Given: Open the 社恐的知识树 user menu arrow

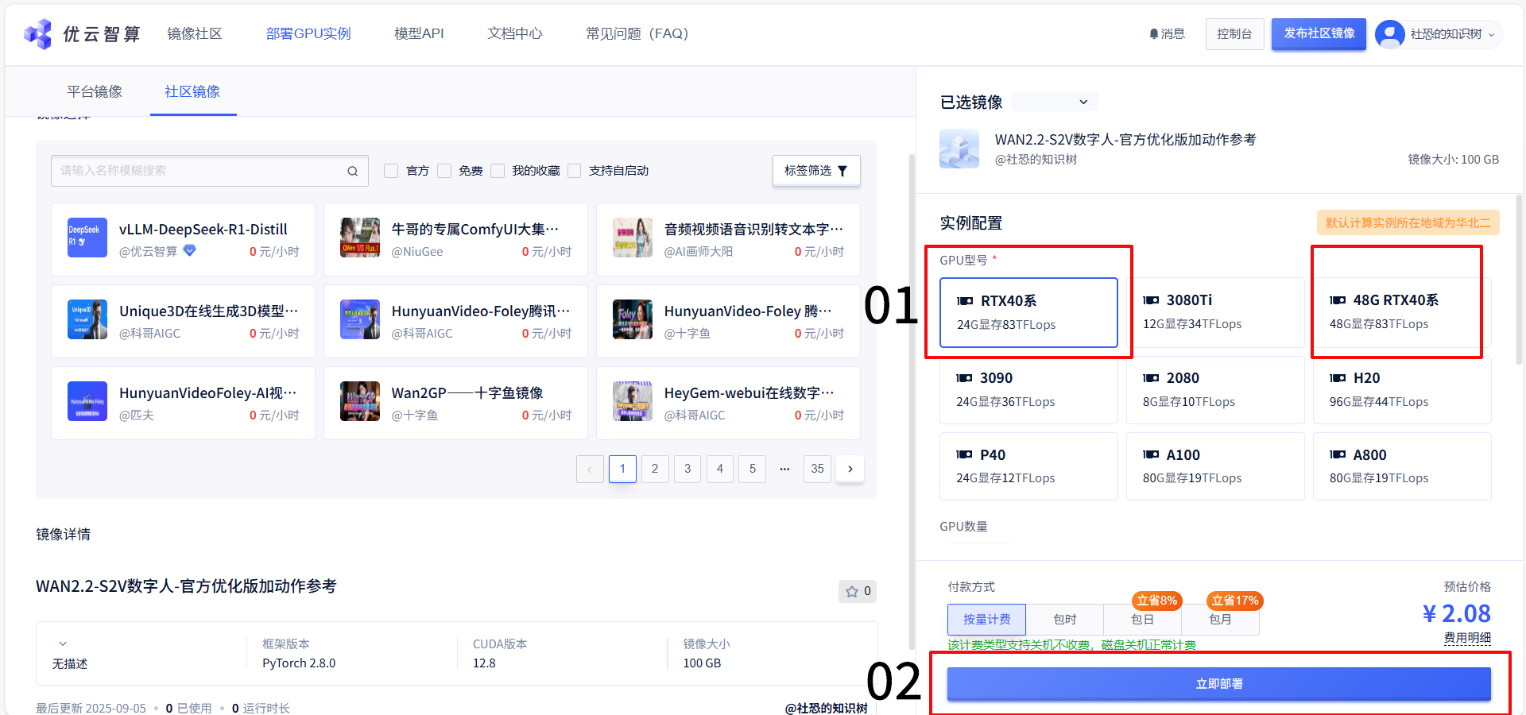Looking at the screenshot, I should 1491,35.
